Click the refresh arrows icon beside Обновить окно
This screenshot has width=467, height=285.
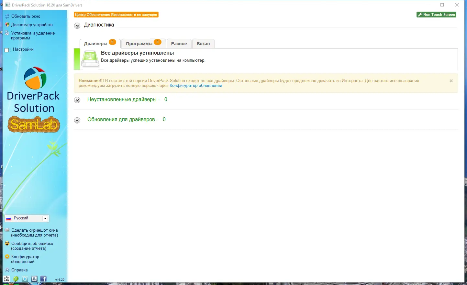click(x=7, y=16)
